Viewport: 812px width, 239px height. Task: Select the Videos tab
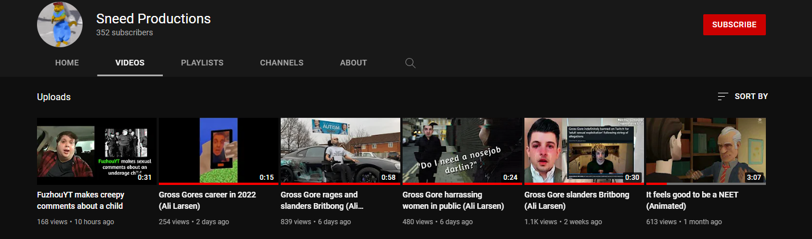click(130, 63)
